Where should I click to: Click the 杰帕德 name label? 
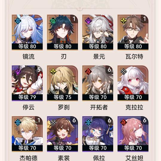28,158
